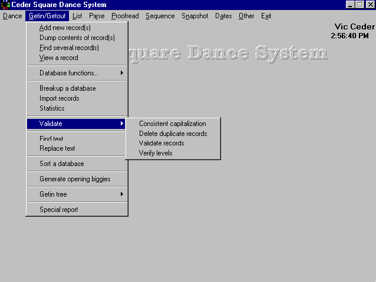Image resolution: width=376 pixels, height=282 pixels.
Task: Choose Delete duplicate records
Action: point(173,134)
